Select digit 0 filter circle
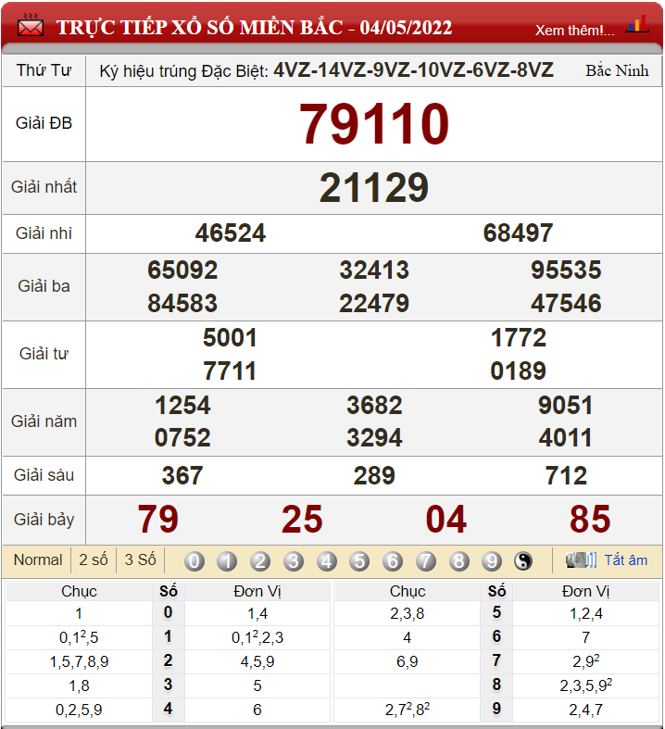The height and width of the screenshot is (729, 665). tap(194, 561)
